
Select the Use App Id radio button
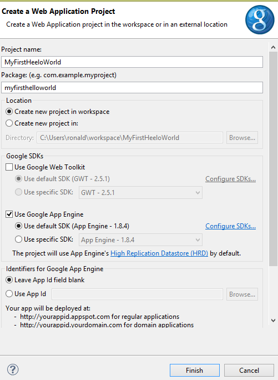point(9,294)
